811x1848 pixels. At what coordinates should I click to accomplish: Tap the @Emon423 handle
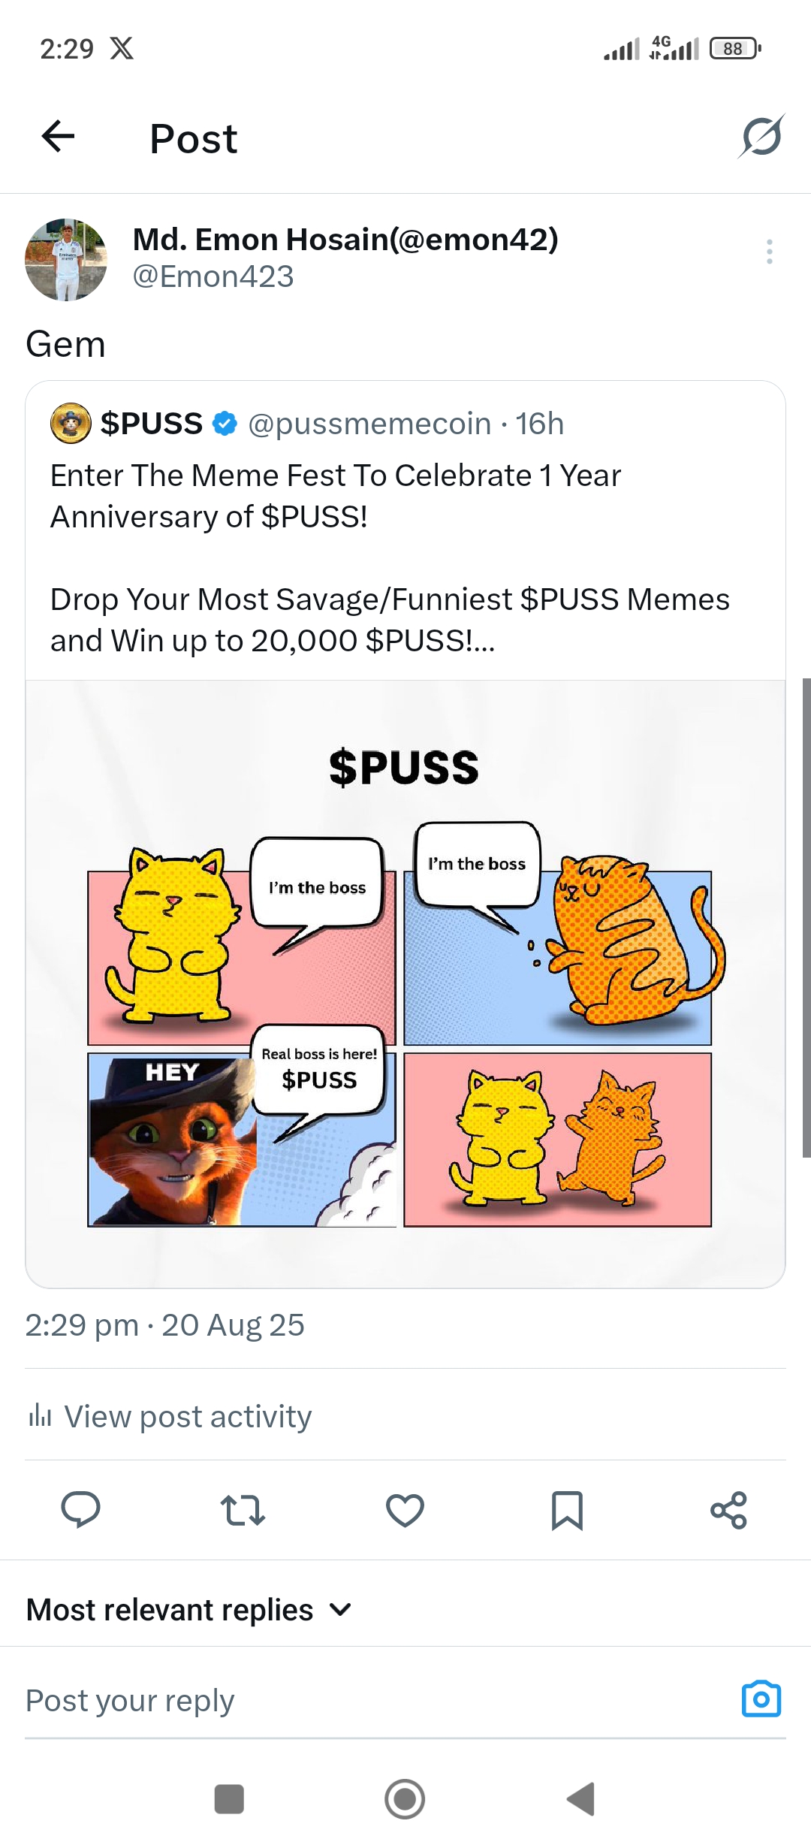[213, 276]
